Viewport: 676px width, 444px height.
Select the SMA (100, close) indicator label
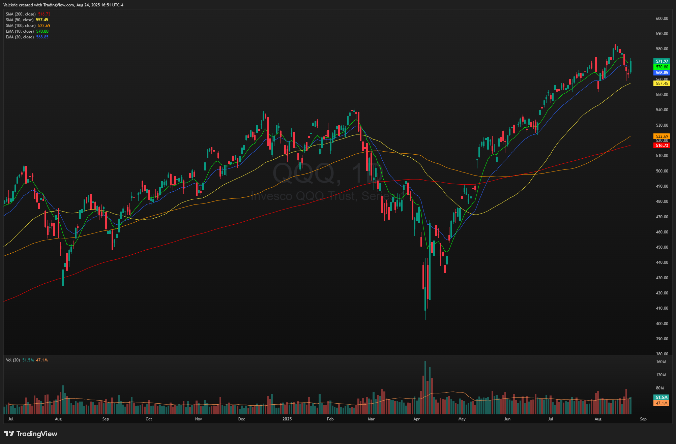21,26
